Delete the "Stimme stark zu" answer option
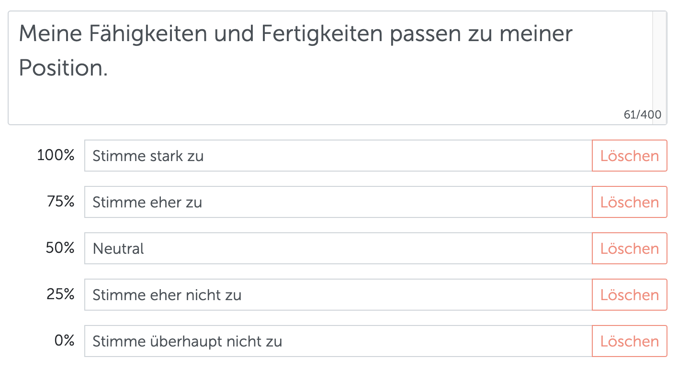Viewport: 678px width, 368px height. click(629, 155)
